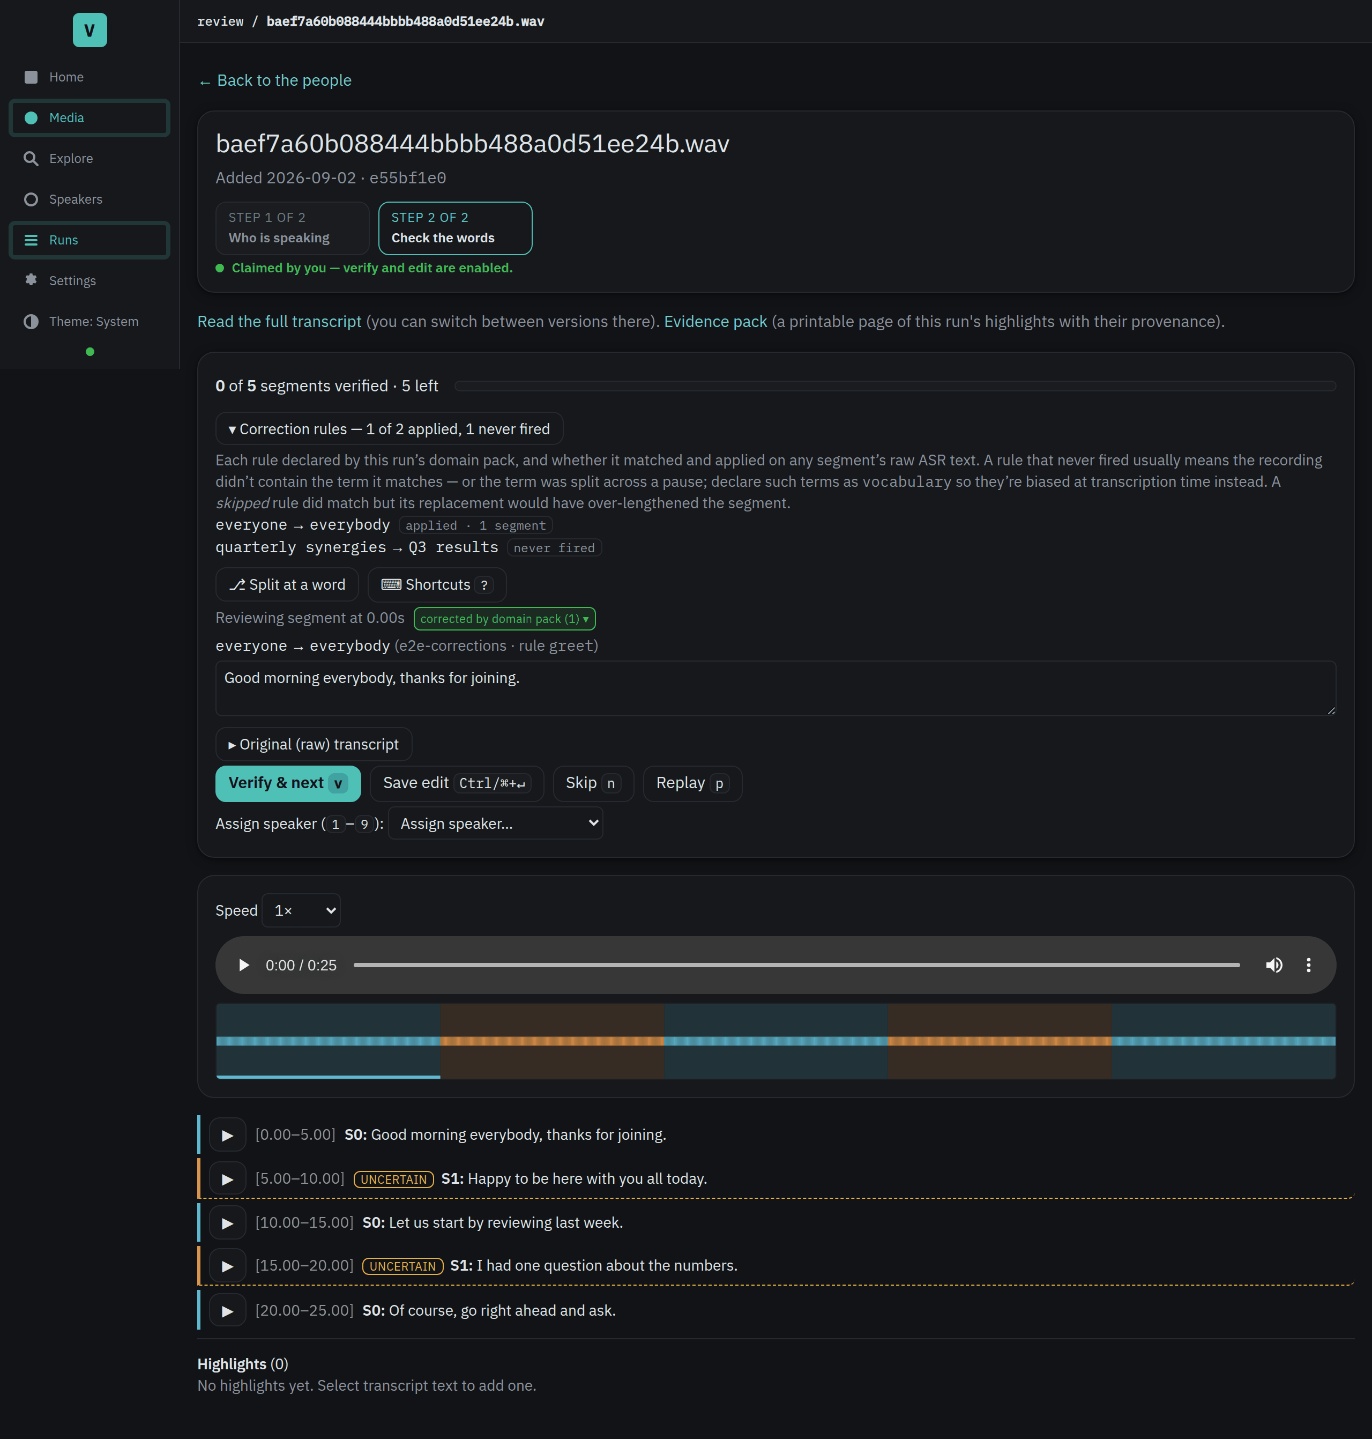The width and height of the screenshot is (1372, 1439).
Task: Go to Explore section
Action: point(89,159)
